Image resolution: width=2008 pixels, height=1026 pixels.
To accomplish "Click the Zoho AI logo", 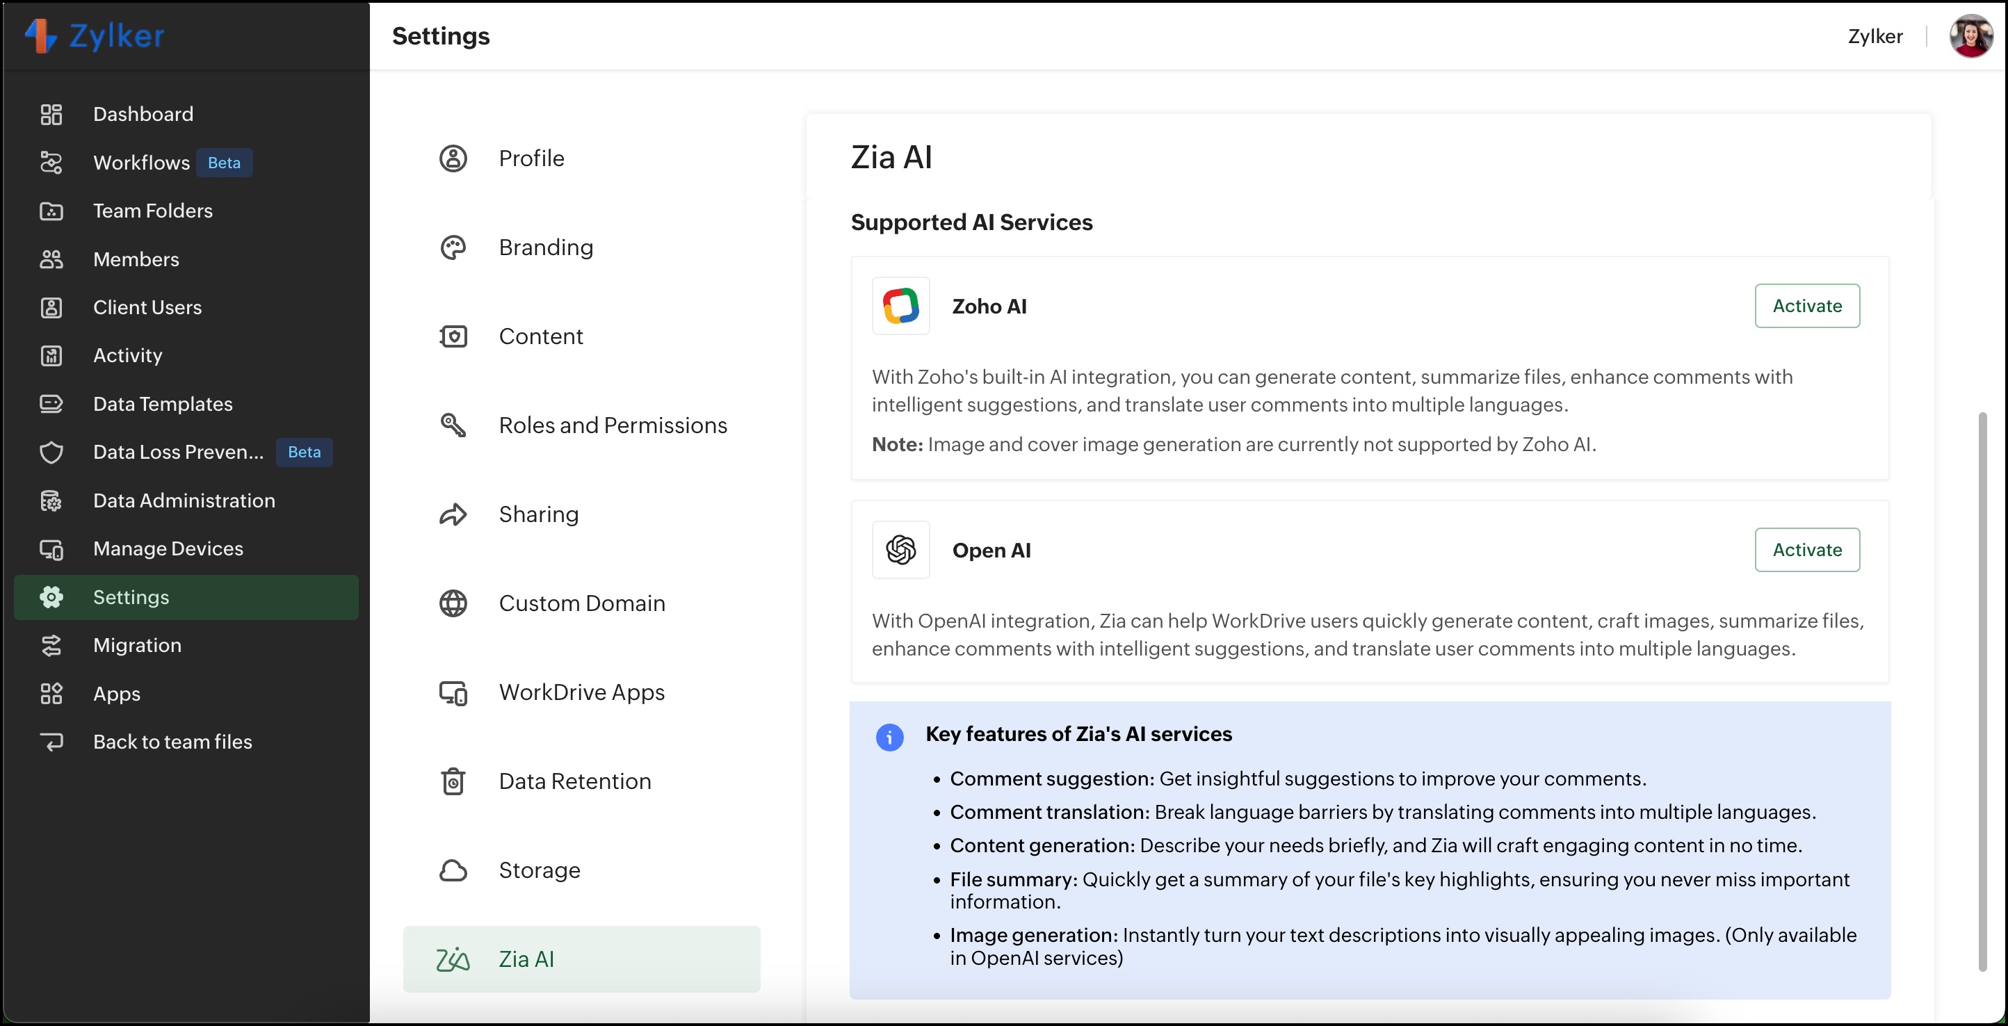I will 900,306.
